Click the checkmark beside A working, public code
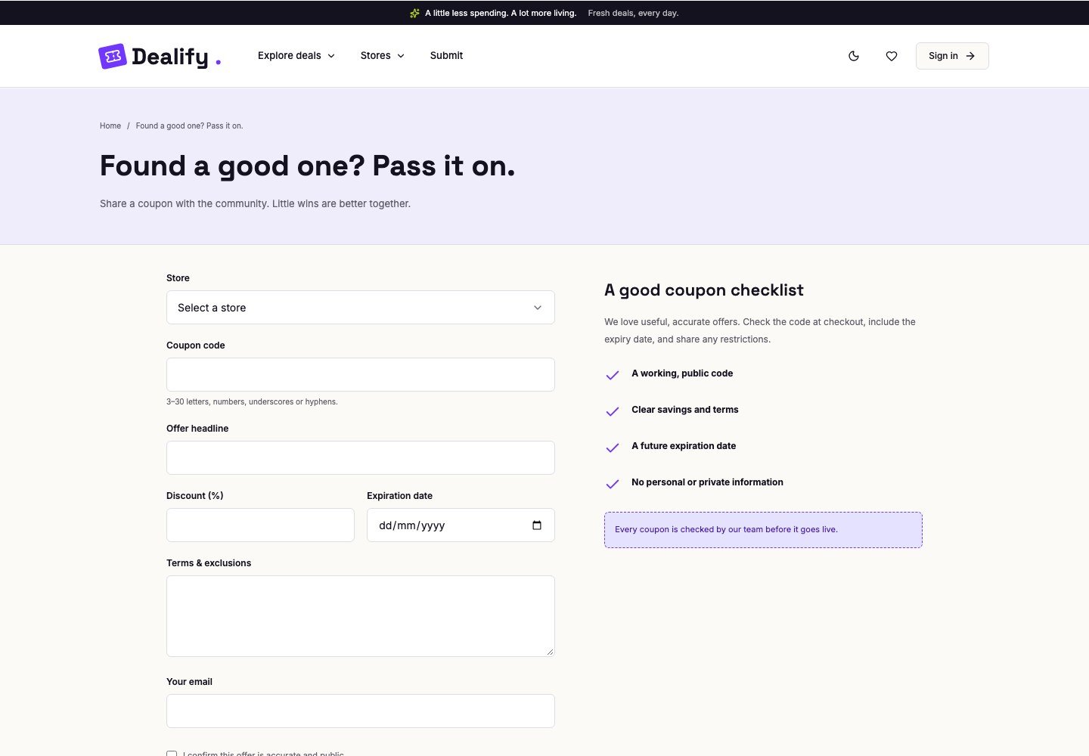 [x=613, y=375]
